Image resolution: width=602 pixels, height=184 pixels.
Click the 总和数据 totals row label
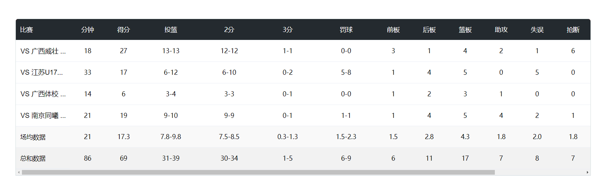click(x=33, y=158)
